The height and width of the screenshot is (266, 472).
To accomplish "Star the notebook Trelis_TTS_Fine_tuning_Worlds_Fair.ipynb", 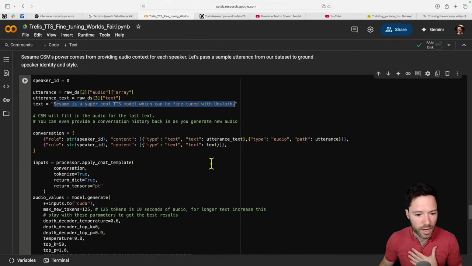I will (x=138, y=27).
